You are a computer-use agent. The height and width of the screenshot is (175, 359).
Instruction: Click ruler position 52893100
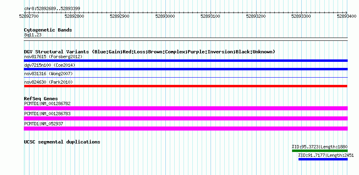click(211, 16)
